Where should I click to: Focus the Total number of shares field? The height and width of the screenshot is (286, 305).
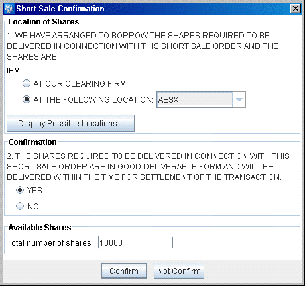(135, 242)
